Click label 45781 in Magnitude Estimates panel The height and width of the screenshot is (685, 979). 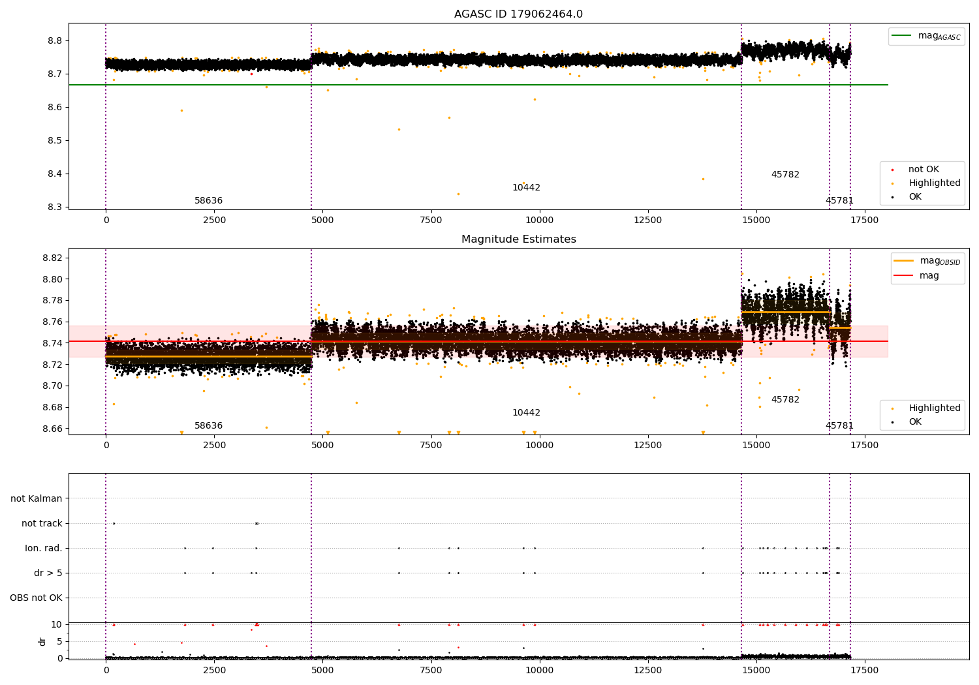(x=839, y=426)
